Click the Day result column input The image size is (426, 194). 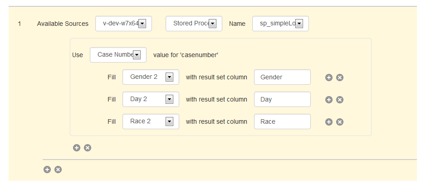[x=282, y=99]
